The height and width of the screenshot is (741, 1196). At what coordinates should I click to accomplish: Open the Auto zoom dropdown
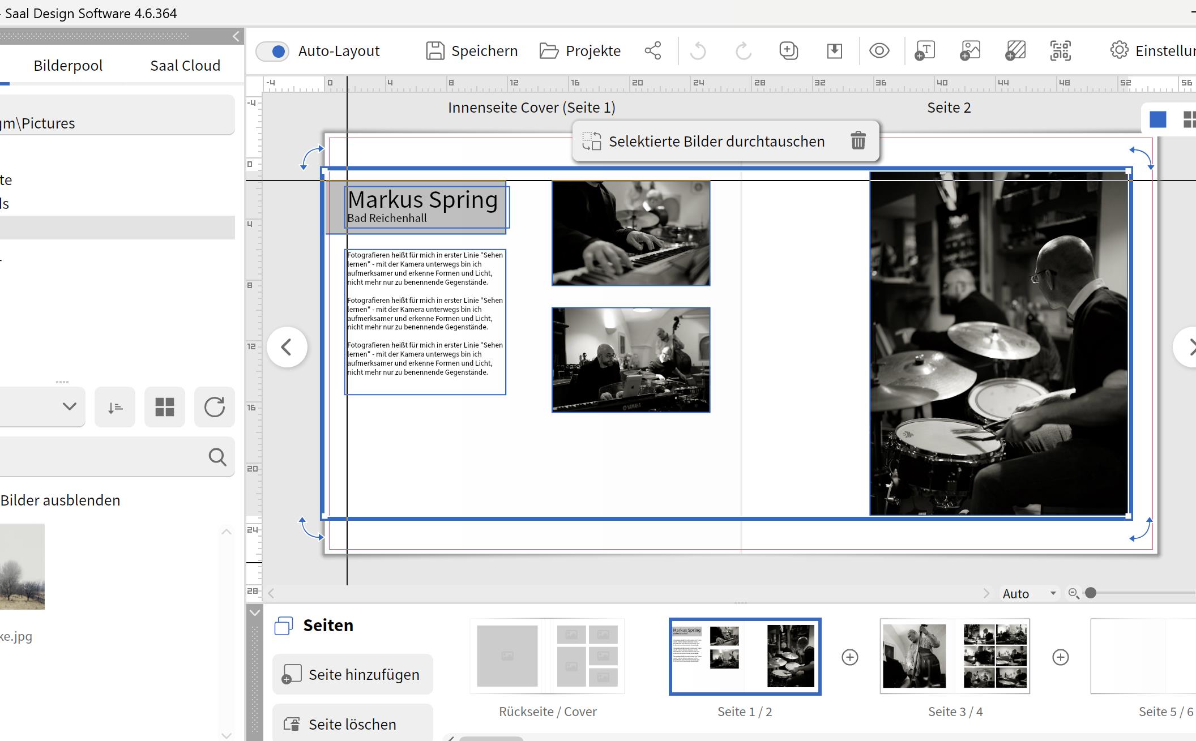[x=1028, y=593]
